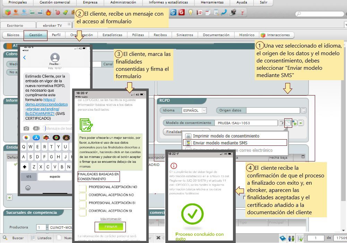Image resolution: width=347 pixels, height=243 pixels.
Task: Open the Informes y estadísticas menu
Action: pyautogui.click(x=168, y=2)
